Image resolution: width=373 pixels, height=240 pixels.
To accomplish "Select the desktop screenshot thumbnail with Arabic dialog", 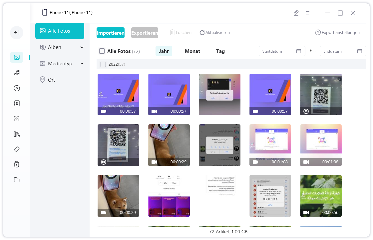I will coord(219,95).
